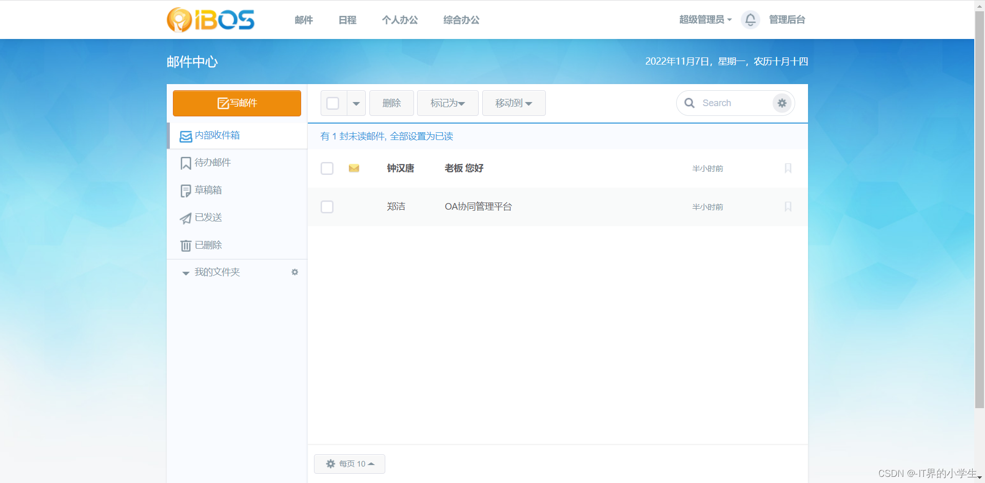
Task: Open the 综合办公 menu
Action: pos(461,19)
